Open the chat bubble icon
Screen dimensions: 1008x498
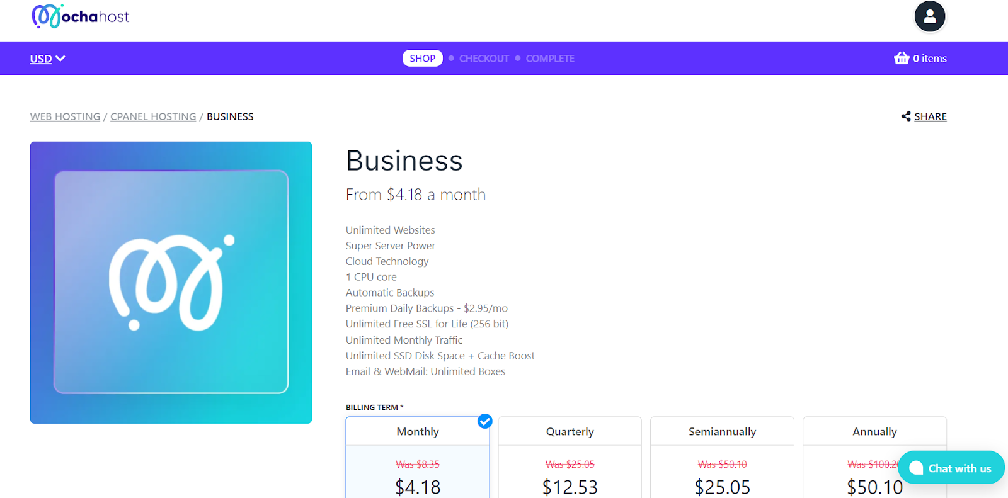(x=916, y=468)
